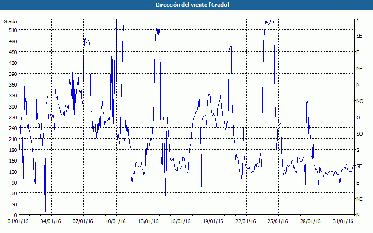Click the 270 degree tick label

[x=13, y=117]
